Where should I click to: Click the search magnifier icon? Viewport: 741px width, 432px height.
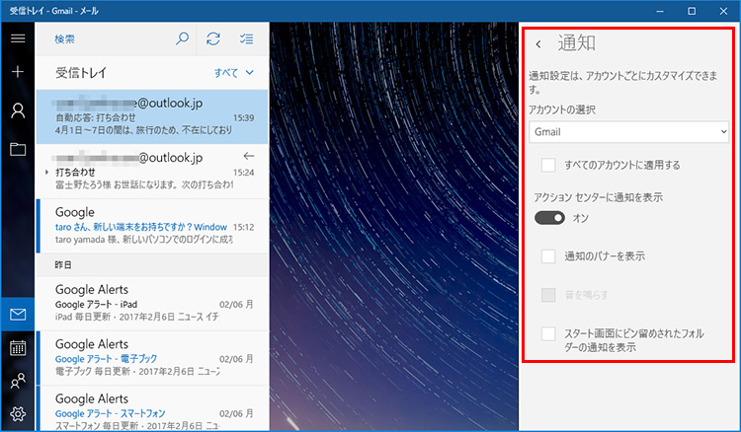click(x=182, y=38)
